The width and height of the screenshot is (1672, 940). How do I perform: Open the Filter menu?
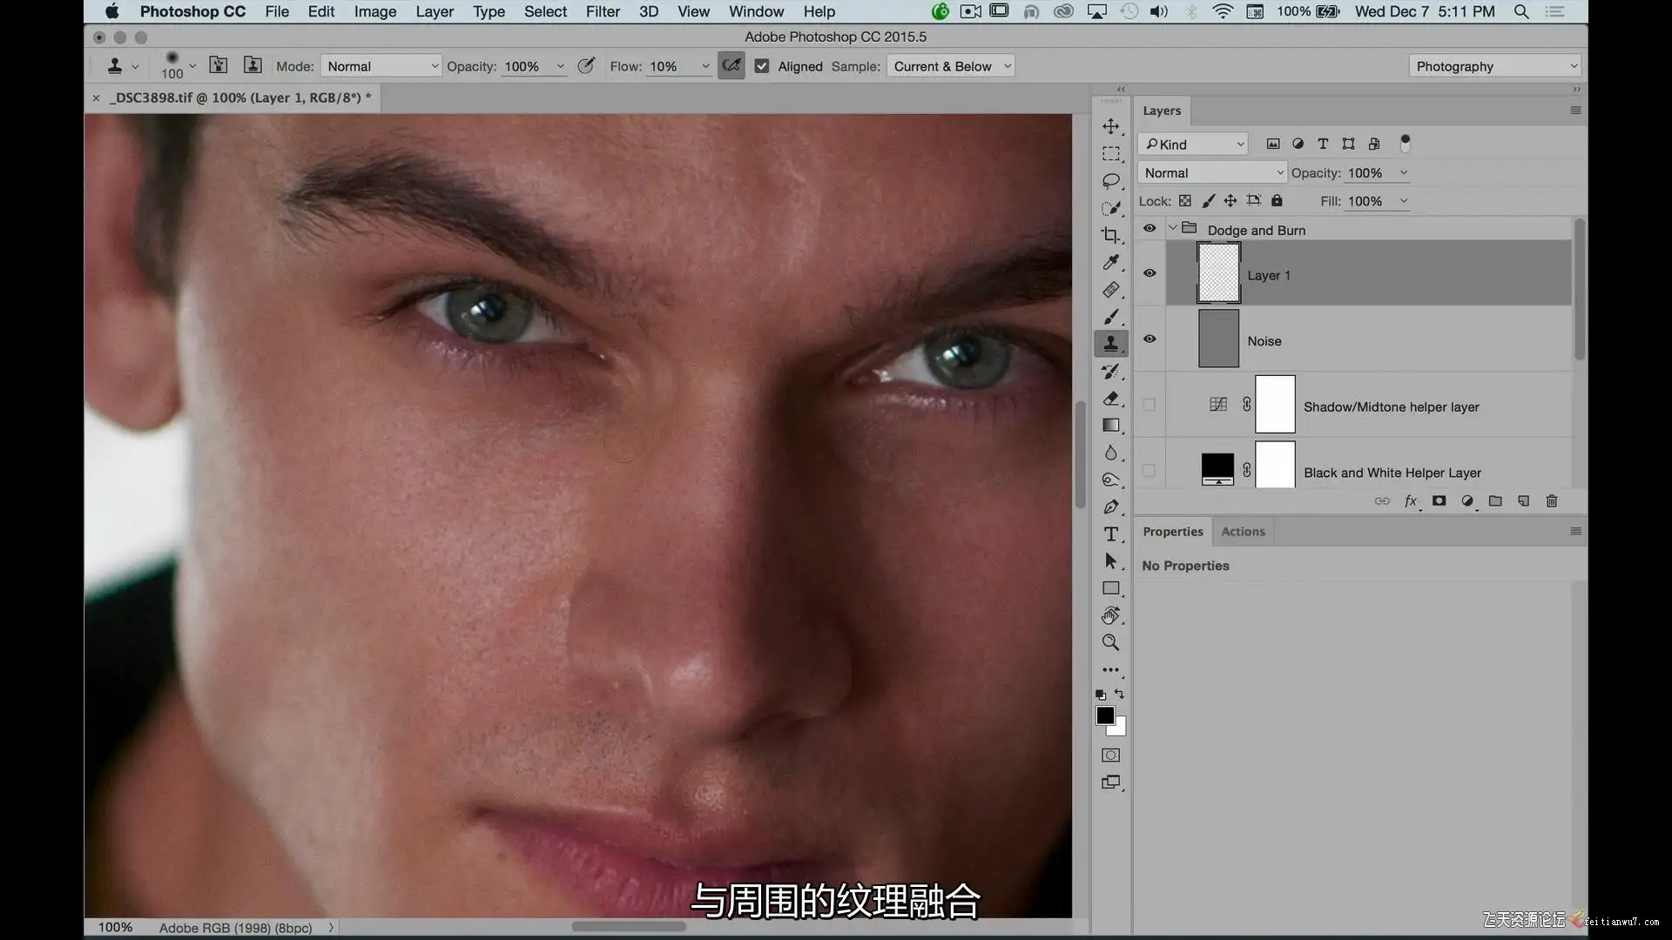point(603,11)
